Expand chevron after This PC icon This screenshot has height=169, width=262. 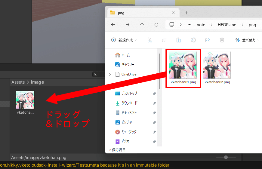coord(181,25)
